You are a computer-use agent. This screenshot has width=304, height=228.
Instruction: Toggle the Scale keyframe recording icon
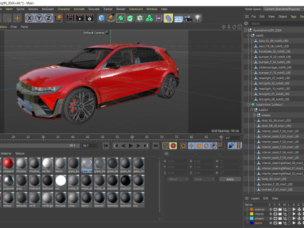199,146
